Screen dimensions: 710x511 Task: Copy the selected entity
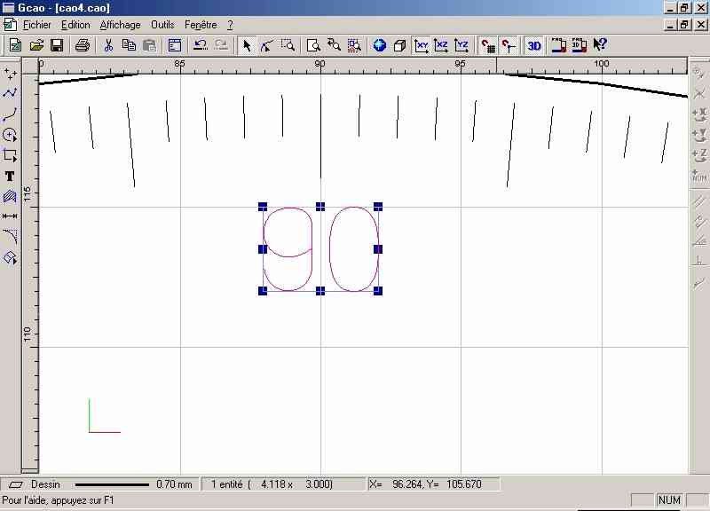[x=129, y=45]
